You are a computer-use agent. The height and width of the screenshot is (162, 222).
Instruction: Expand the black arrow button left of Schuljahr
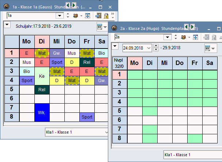[x=7, y=25]
